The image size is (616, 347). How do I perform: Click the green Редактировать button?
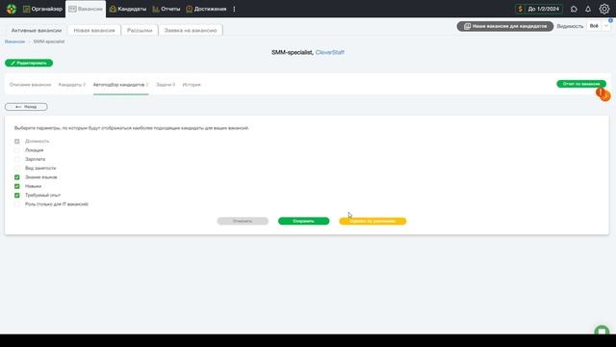[29, 63]
